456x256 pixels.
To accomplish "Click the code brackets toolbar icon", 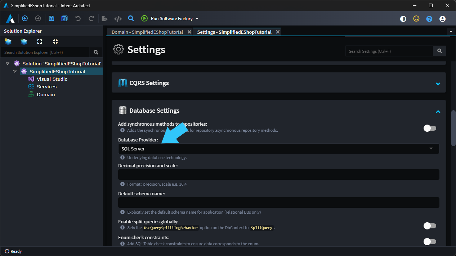I will point(118,19).
